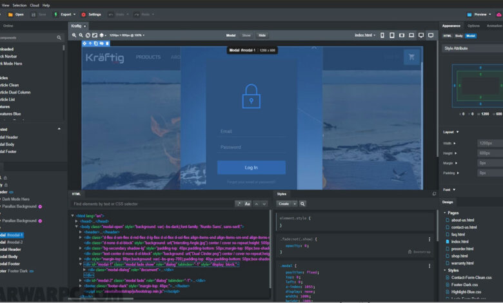Click the Email field in the modal
Image resolution: width=503 pixels, height=303 pixels.
pyautogui.click(x=252, y=131)
